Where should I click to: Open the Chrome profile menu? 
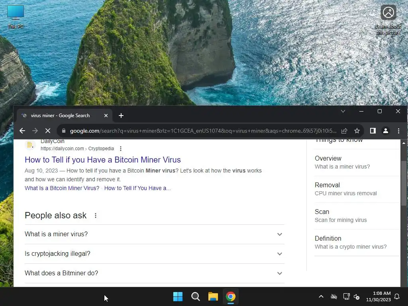386,131
